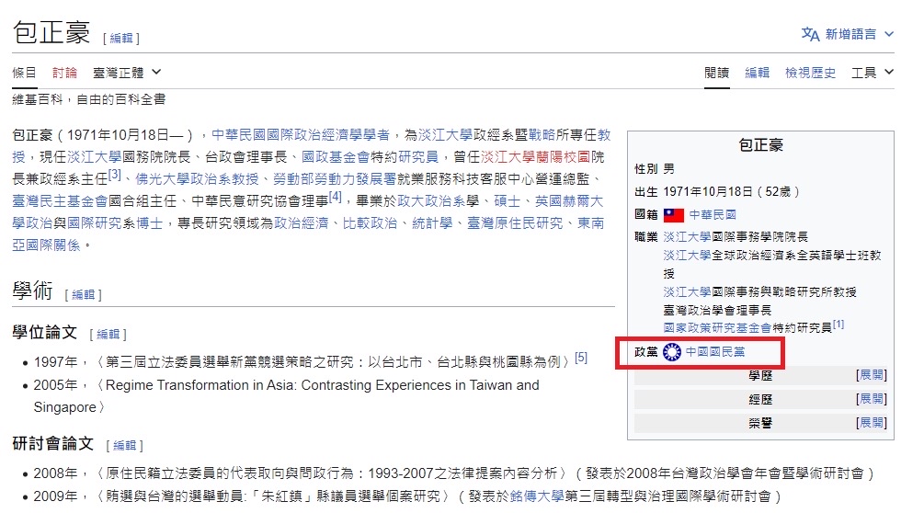This screenshot has width=924, height=513.
Task: Click citation reference [3]
Action: pyautogui.click(x=115, y=175)
